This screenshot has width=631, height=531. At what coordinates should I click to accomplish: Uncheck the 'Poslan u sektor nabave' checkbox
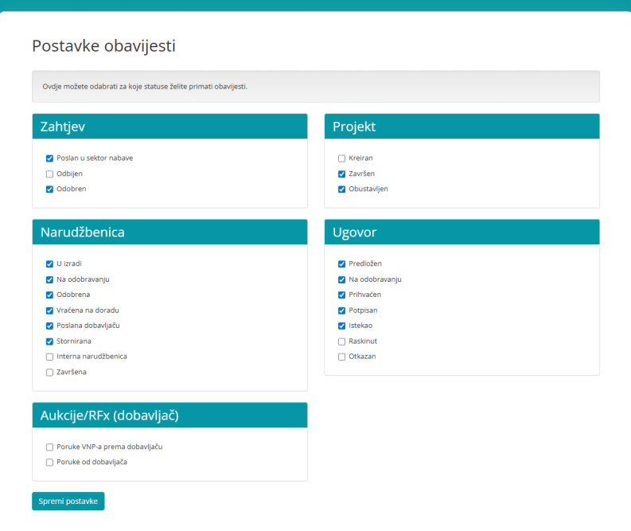tap(49, 158)
